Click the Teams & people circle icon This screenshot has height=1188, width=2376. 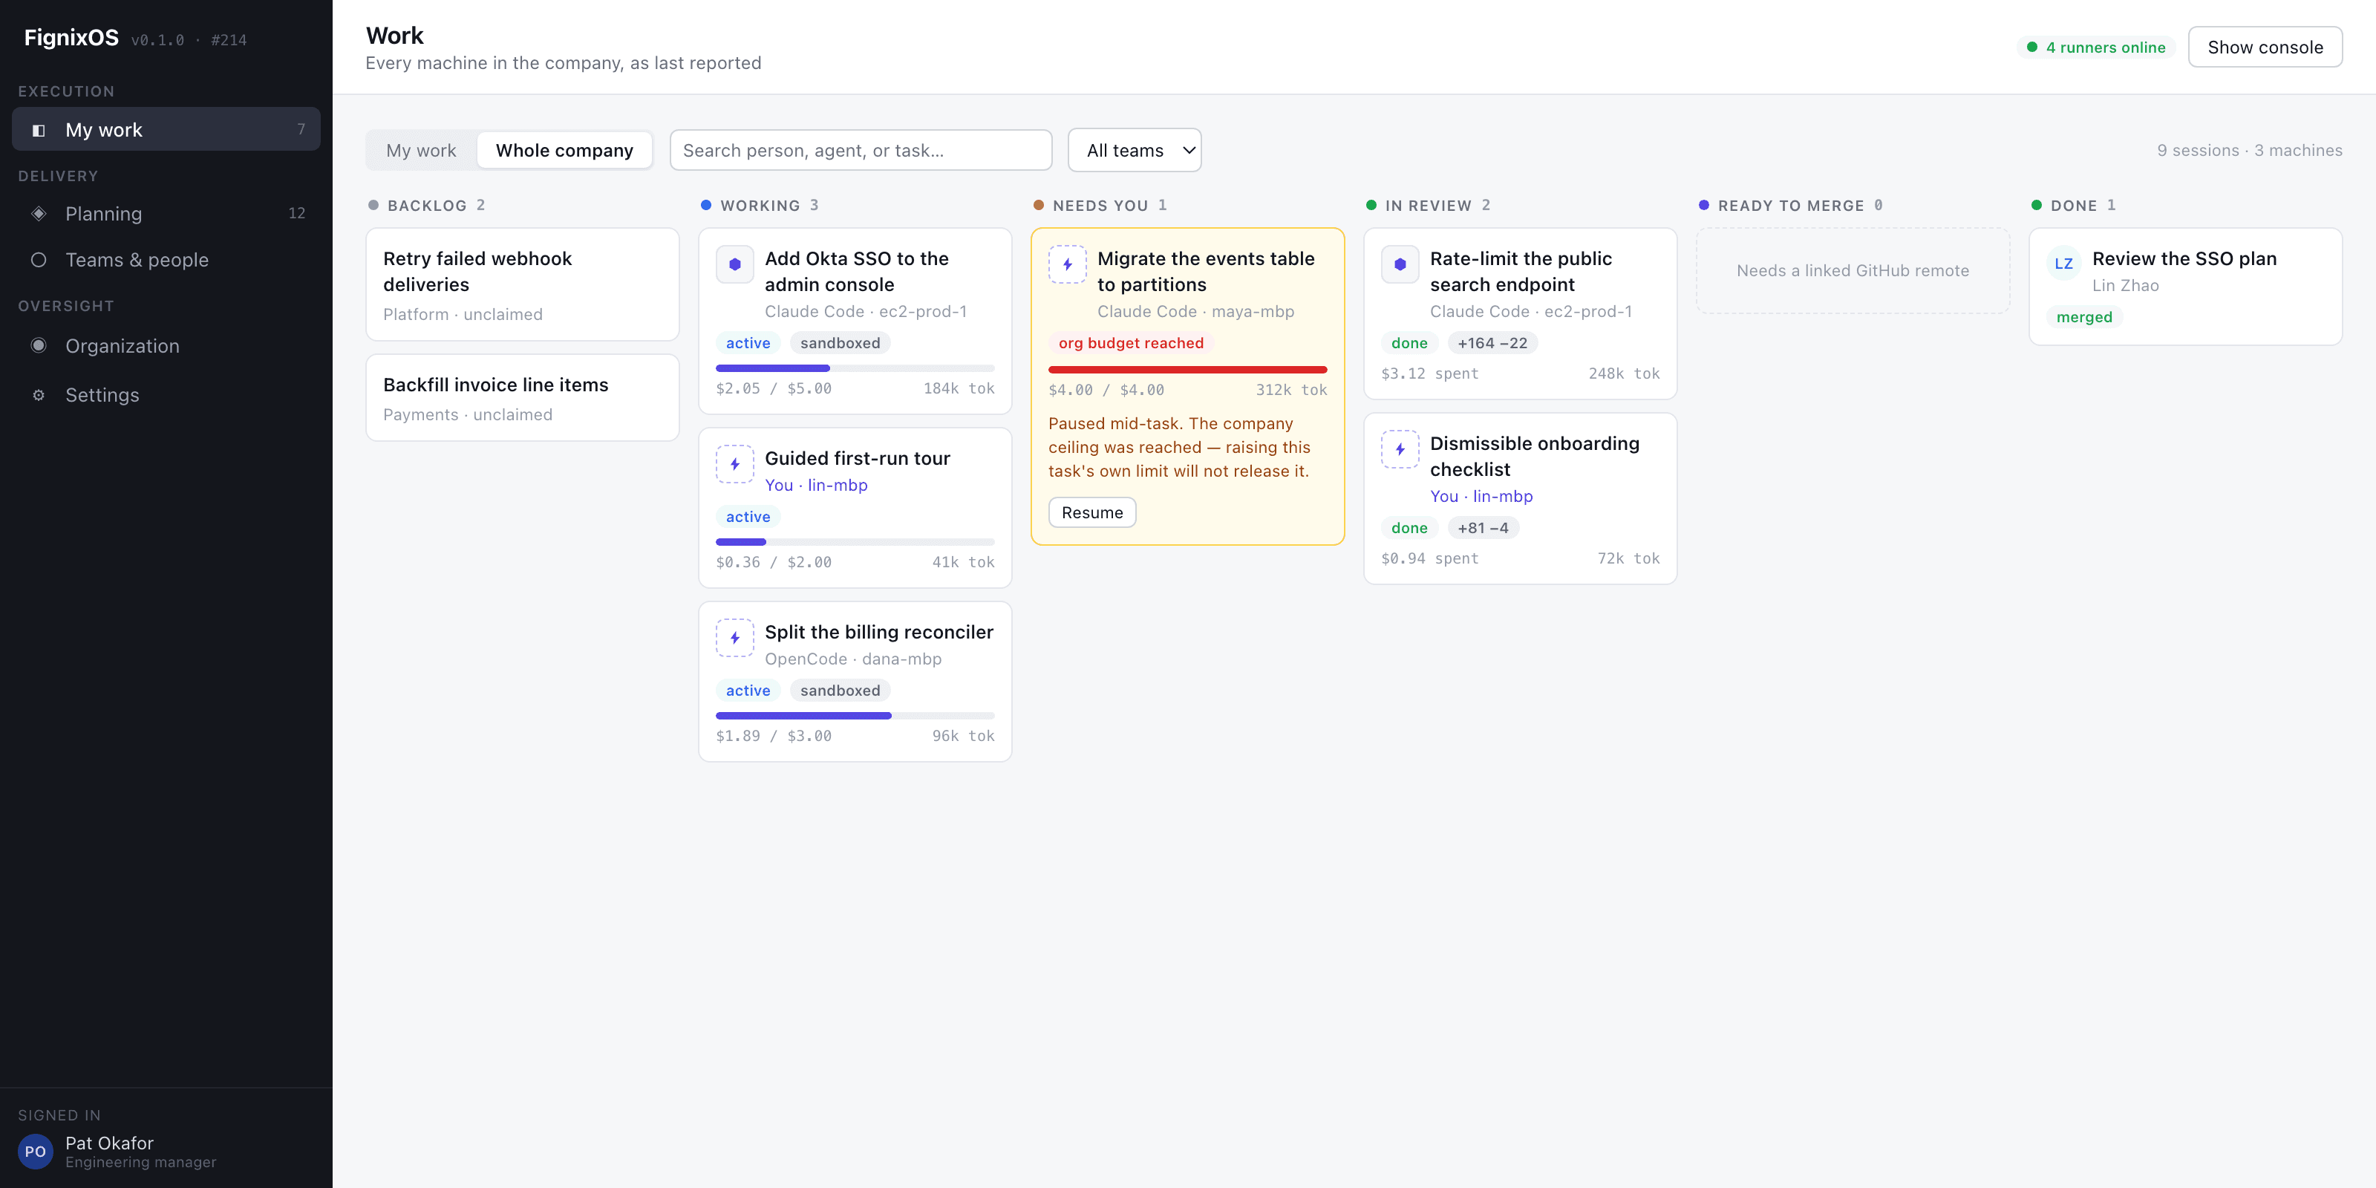click(39, 260)
